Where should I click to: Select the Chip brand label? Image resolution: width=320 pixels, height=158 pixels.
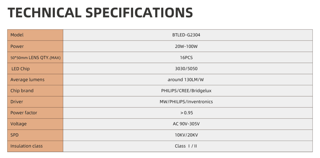click(x=22, y=91)
